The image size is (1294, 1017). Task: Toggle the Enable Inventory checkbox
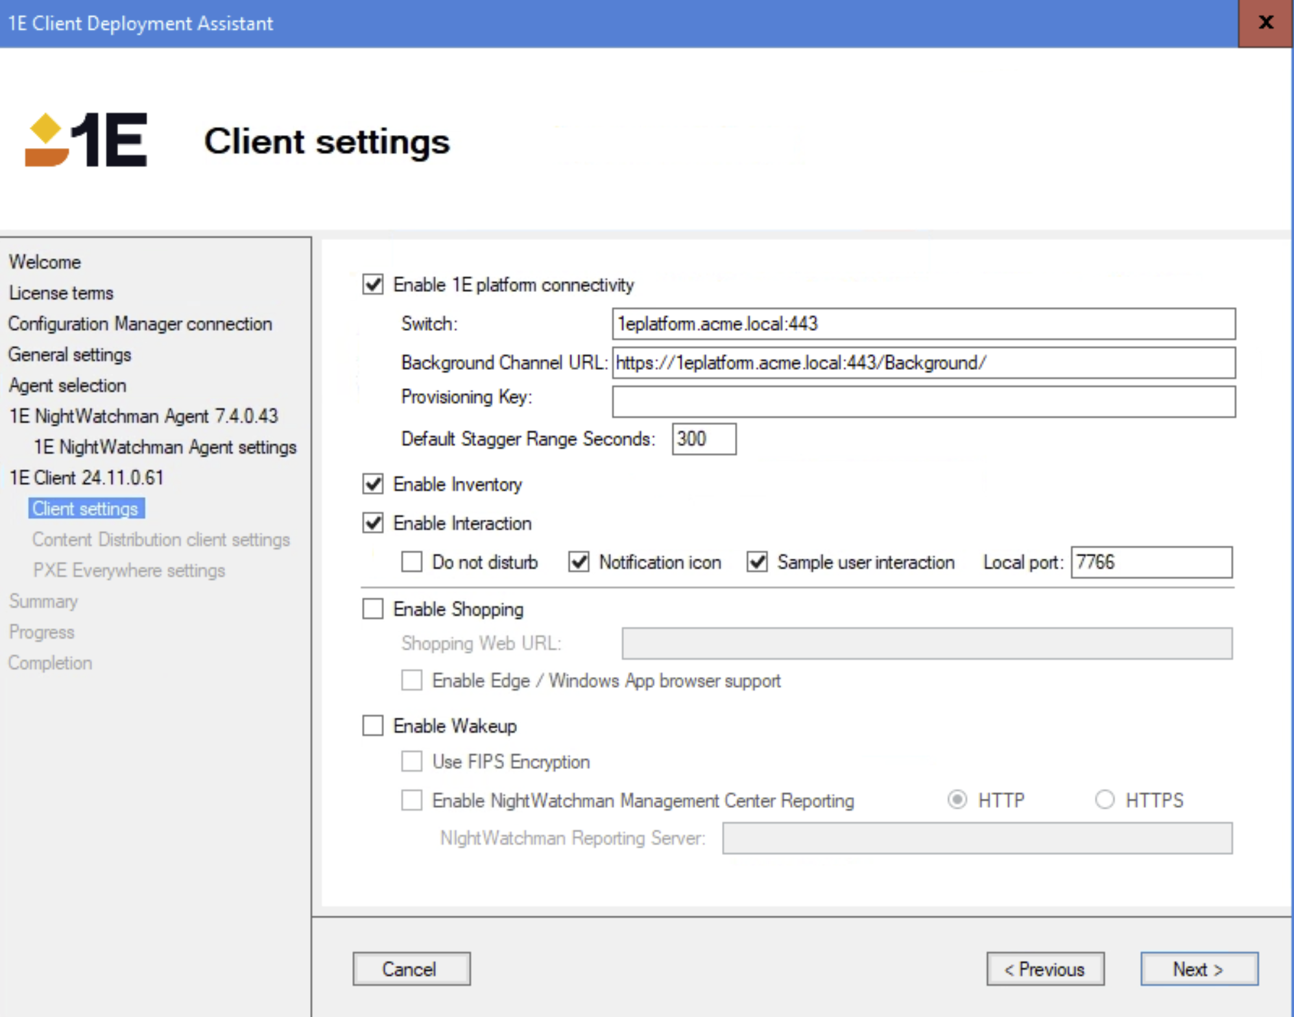pos(373,484)
